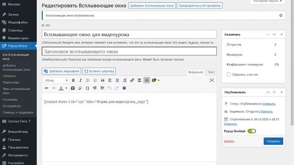Screen dimensions: 294x165
Task: Align text left
Action: pyautogui.click(x=110, y=80)
